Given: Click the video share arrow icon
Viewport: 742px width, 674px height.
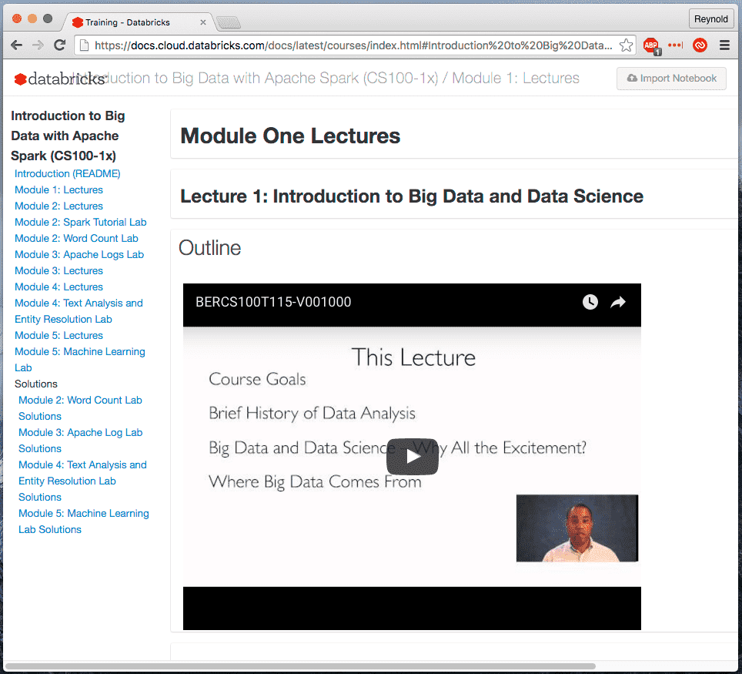Looking at the screenshot, I should 617,302.
